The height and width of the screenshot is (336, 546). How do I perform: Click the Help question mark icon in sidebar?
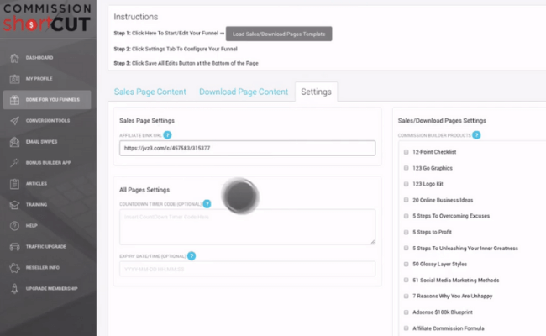pos(14,226)
